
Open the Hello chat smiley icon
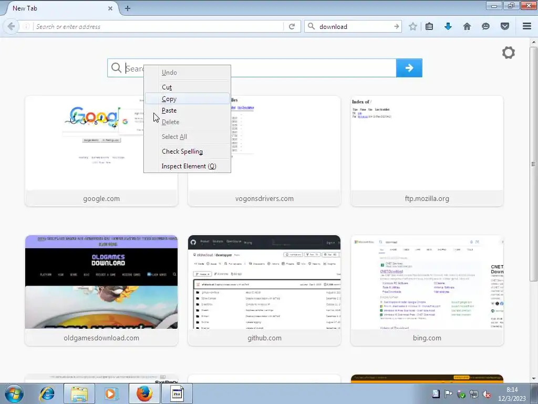tap(485, 26)
